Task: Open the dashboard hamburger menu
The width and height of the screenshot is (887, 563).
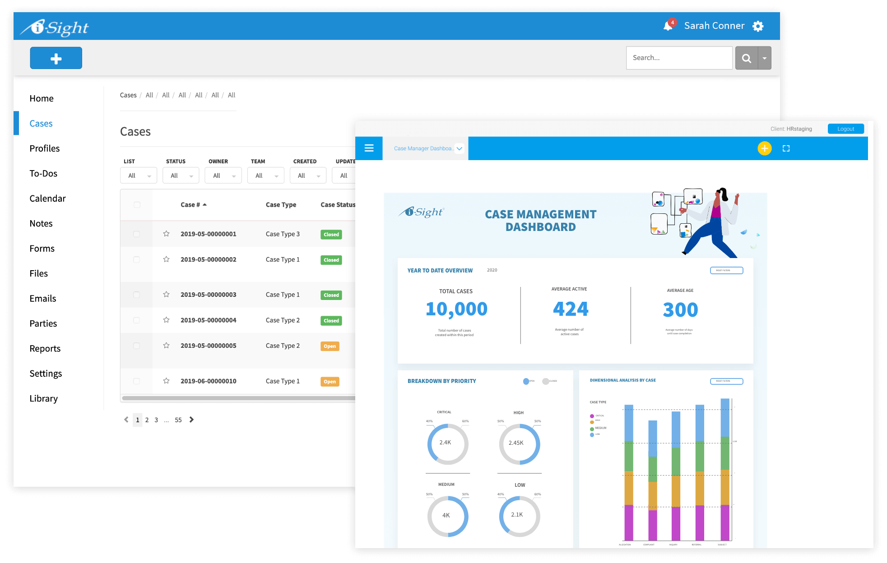Action: click(369, 148)
